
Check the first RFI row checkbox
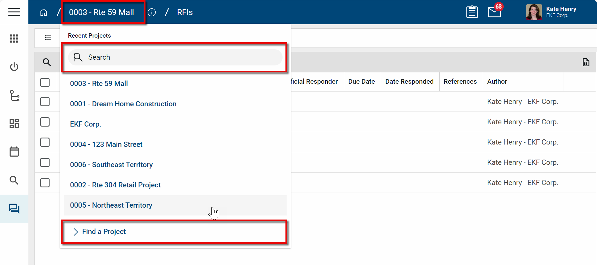coord(45,102)
